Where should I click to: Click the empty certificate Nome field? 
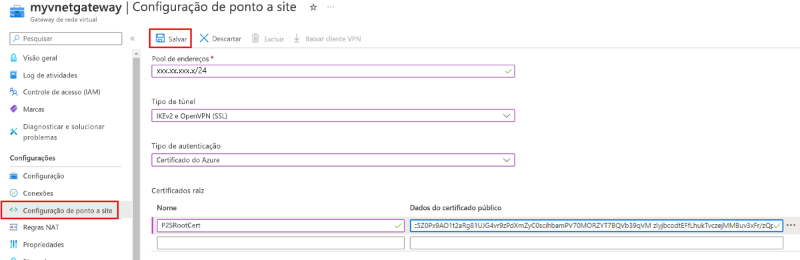pos(281,243)
